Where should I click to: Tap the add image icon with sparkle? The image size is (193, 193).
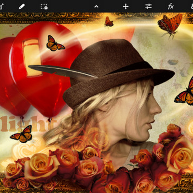point(1,6)
